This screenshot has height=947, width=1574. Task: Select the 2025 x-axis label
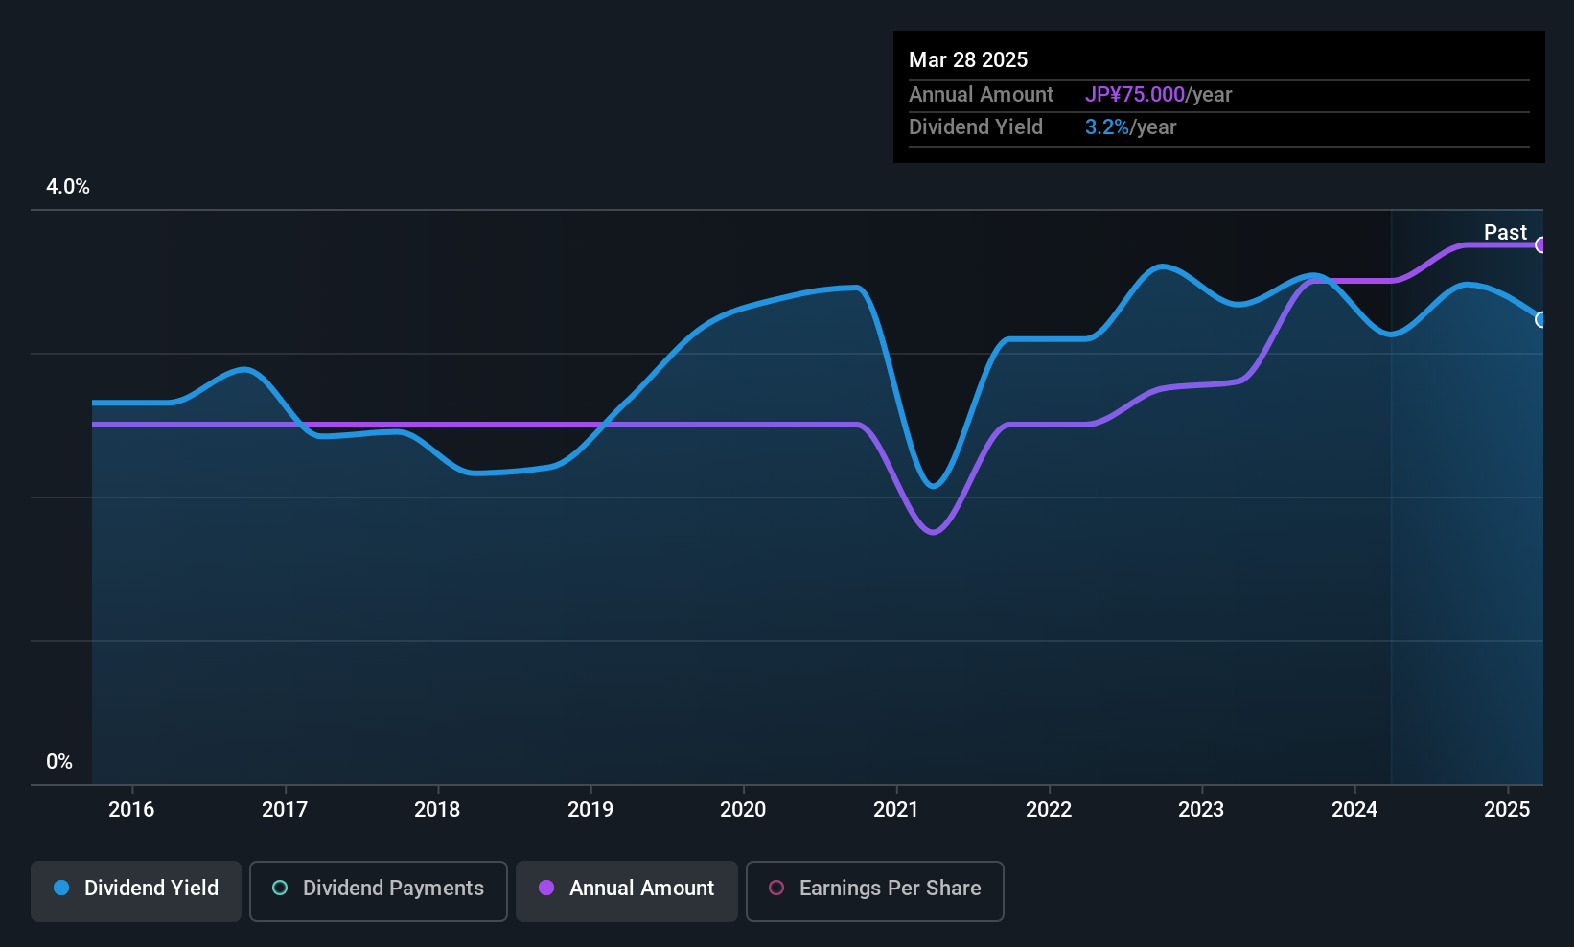point(1507,810)
